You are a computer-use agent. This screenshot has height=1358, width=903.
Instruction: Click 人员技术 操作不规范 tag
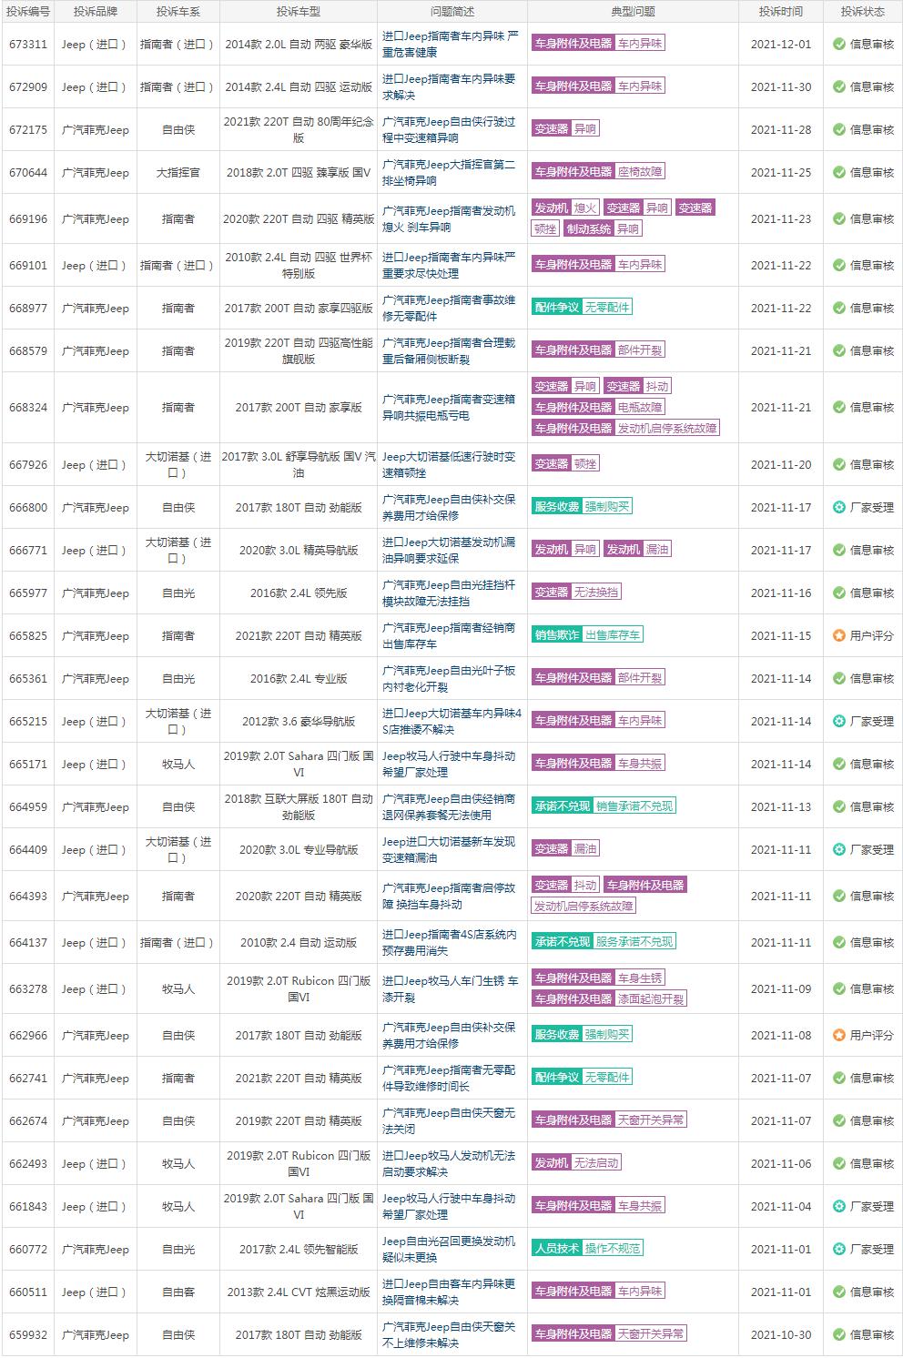point(587,1248)
